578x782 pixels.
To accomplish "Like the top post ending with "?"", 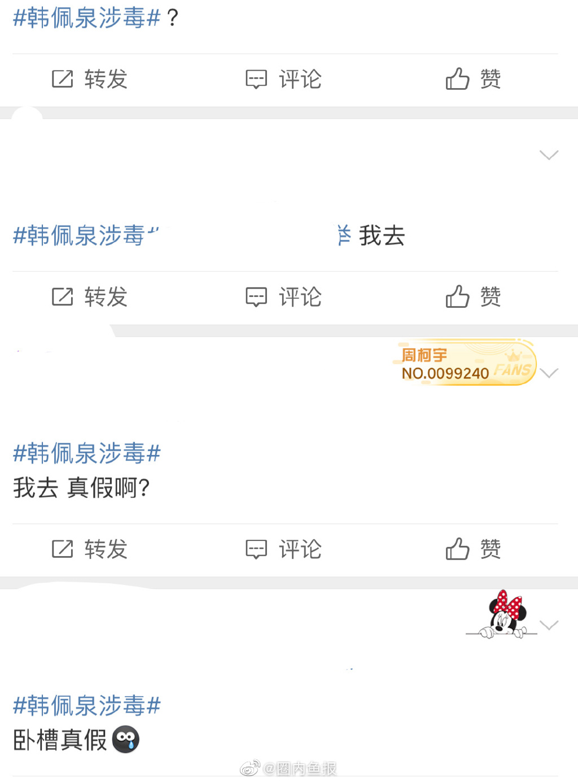I will coord(473,79).
